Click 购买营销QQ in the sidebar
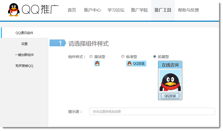Viewport: 223px width, 131px height. 25,66
